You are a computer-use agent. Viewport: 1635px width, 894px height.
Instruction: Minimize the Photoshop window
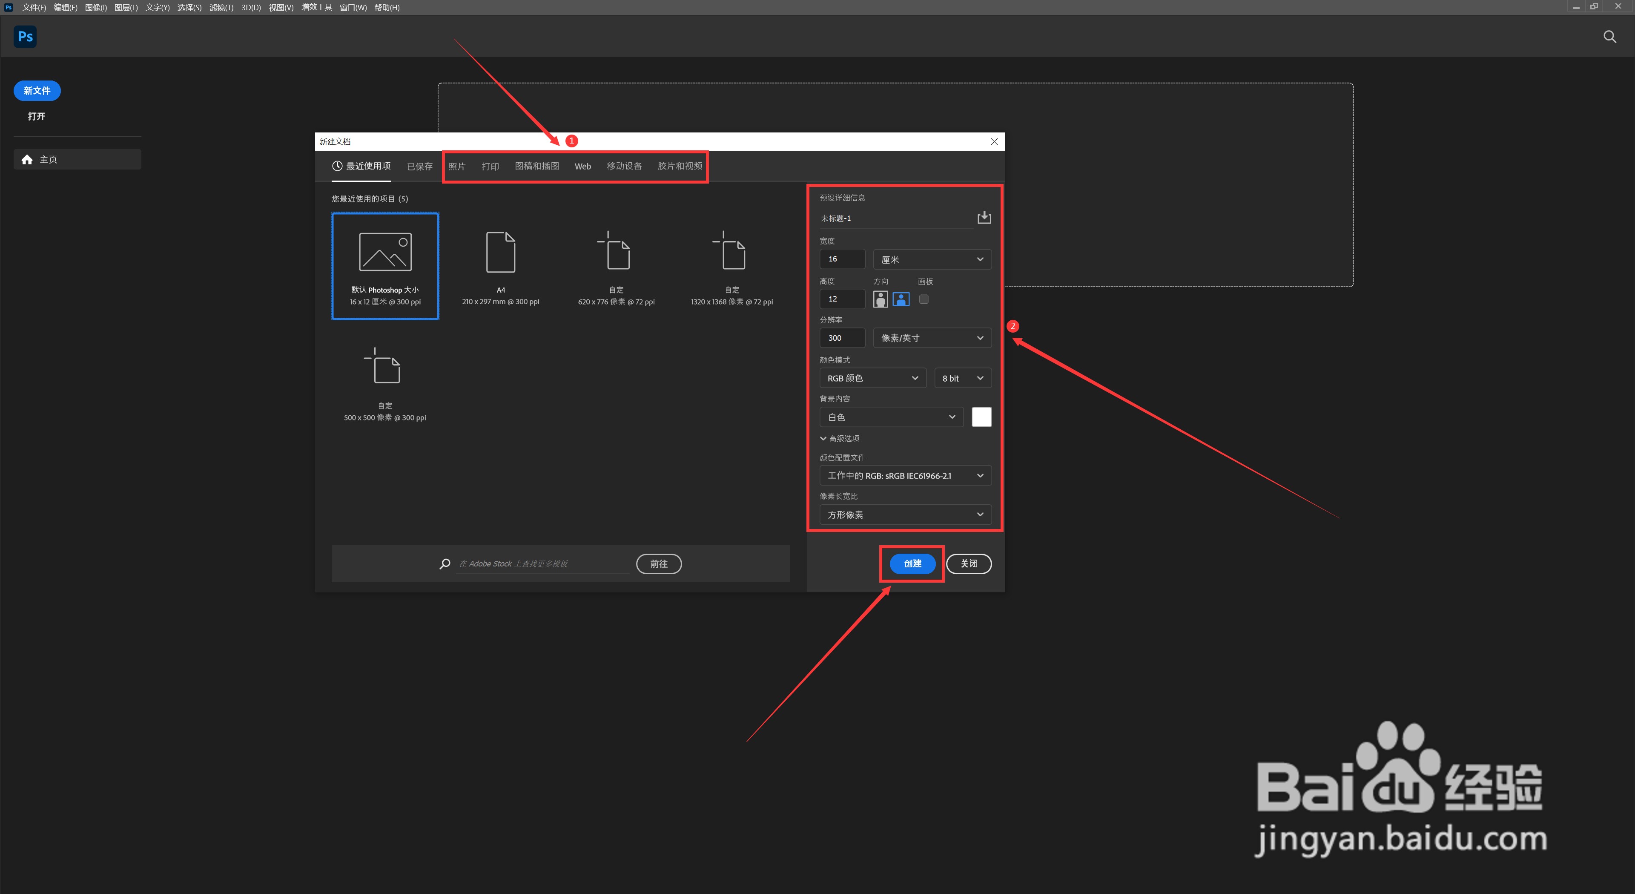[1576, 7]
